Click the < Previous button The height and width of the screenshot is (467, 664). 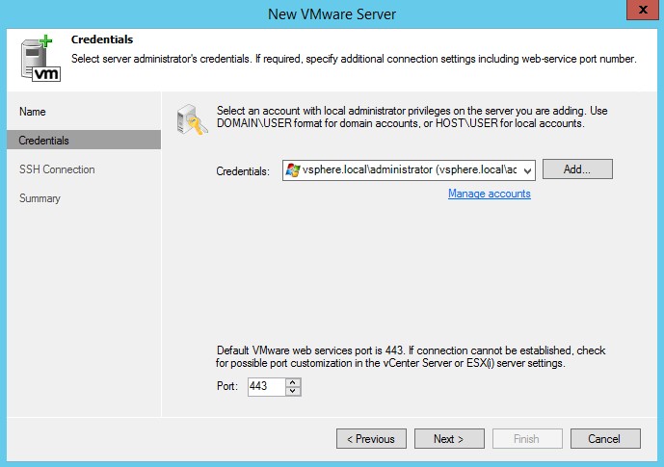pos(371,439)
